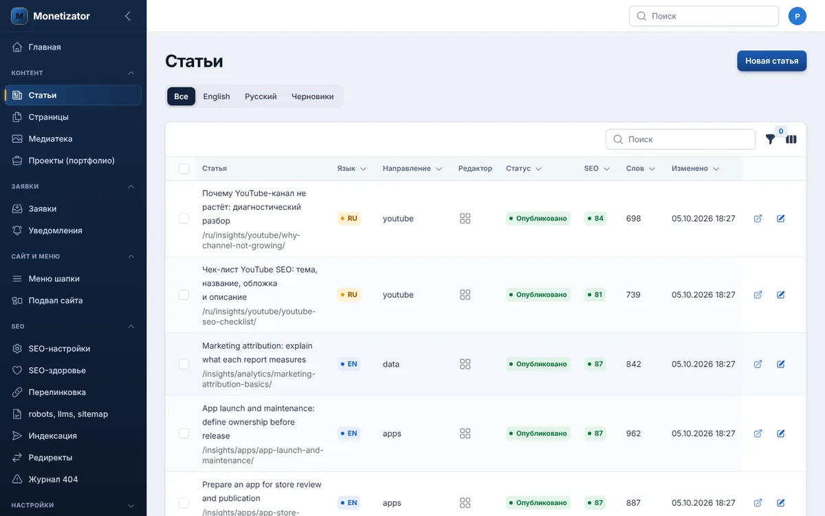Open Журнал 404
The height and width of the screenshot is (516, 825).
[x=73, y=480]
